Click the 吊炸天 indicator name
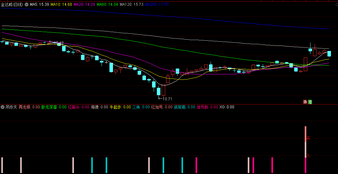338x174 pixels. pos(11,107)
